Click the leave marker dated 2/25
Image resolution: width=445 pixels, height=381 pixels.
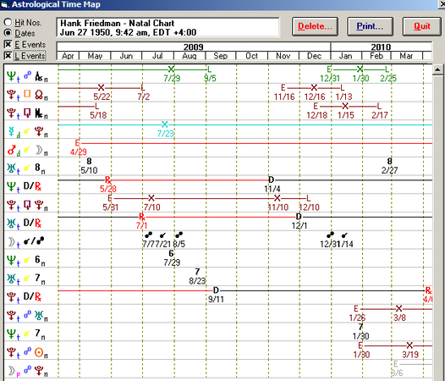click(387, 69)
